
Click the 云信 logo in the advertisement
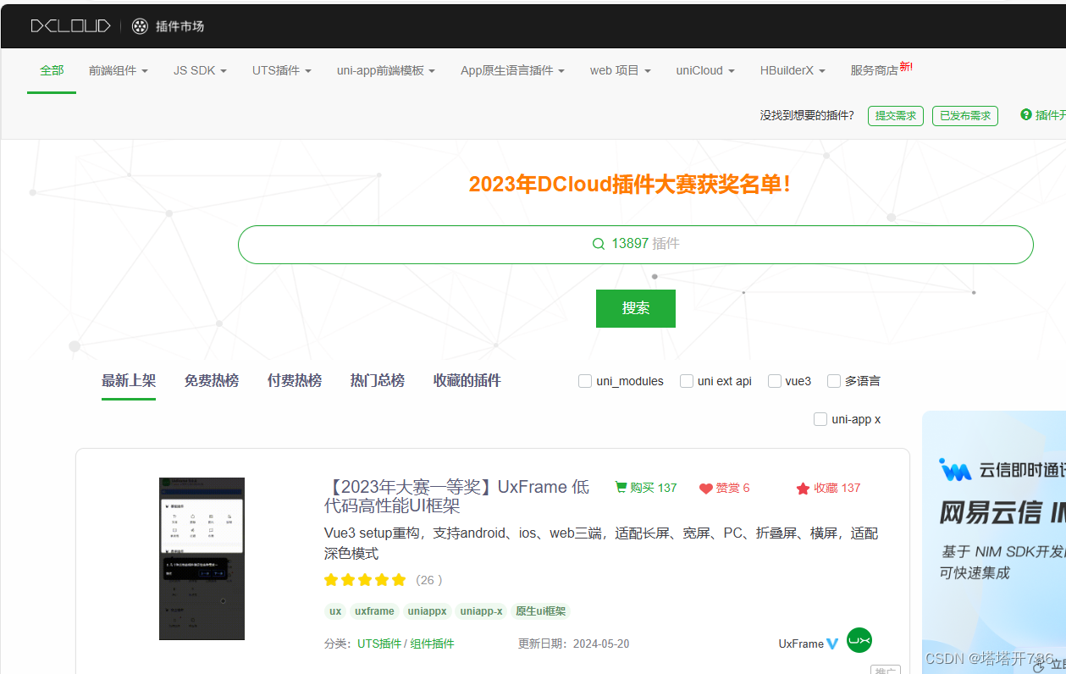(955, 470)
